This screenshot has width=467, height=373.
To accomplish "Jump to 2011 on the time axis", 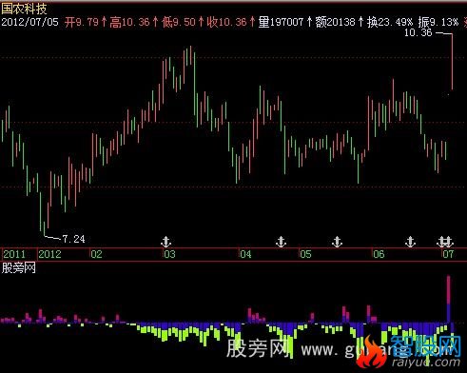I will [x=14, y=254].
